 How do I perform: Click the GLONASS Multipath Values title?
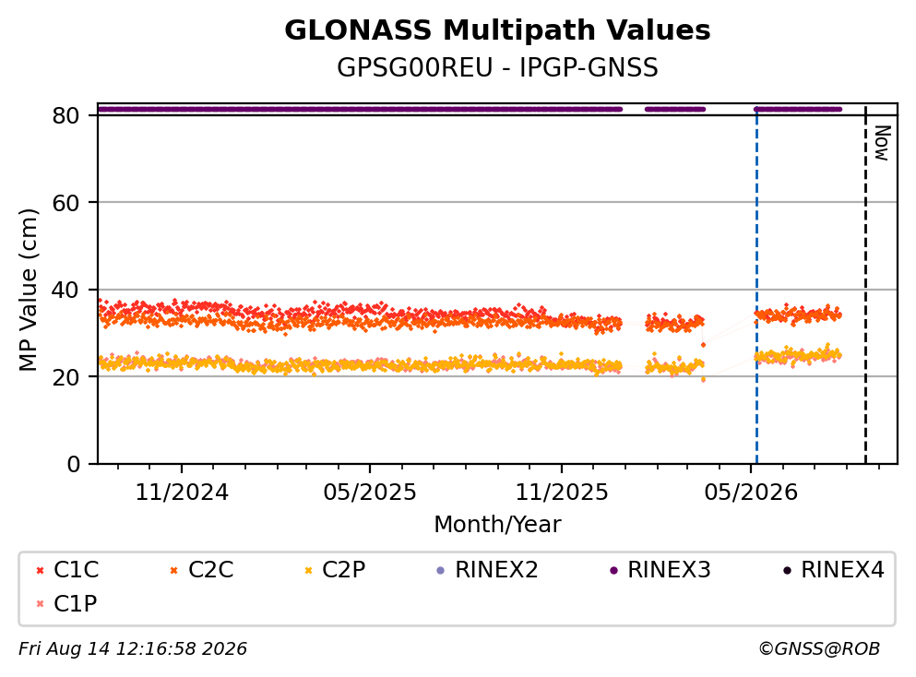pyautogui.click(x=497, y=30)
